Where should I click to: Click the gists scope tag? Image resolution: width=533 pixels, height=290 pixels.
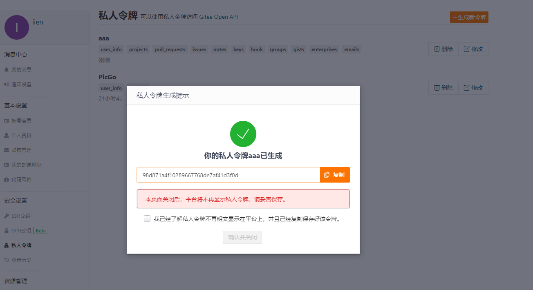[299, 49]
